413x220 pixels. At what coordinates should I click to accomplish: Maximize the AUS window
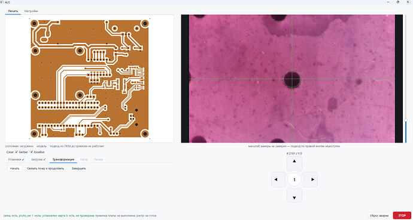[x=397, y=2]
